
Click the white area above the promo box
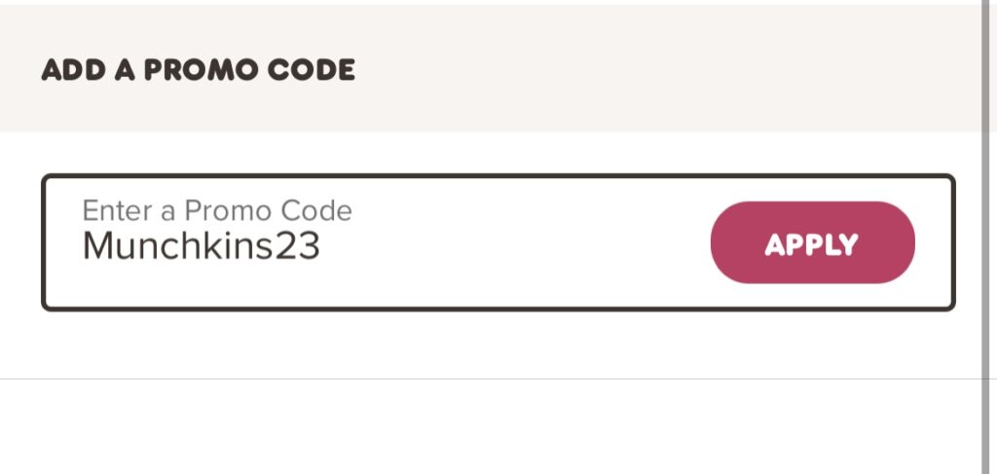coord(490,153)
